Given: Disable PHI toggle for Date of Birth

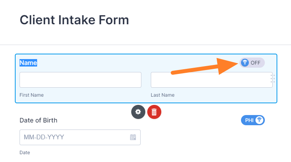Looking at the screenshot, I should [253, 120].
